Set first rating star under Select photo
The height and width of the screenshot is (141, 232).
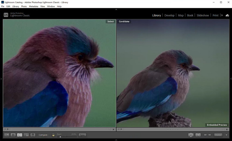[54, 129]
